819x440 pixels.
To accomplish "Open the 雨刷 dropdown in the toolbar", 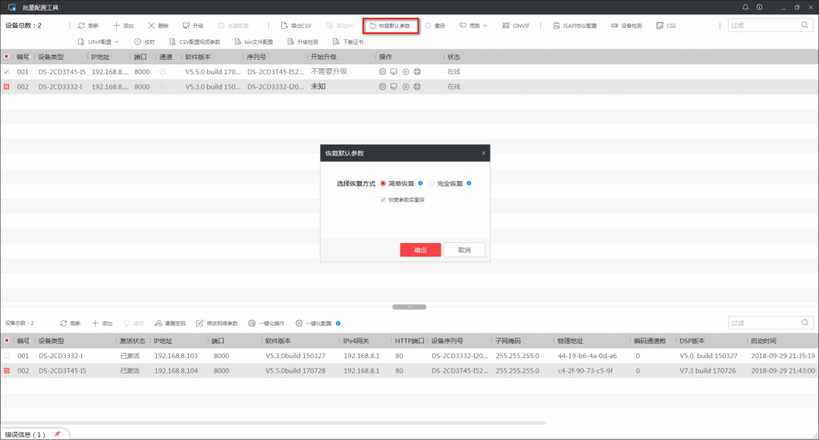I will (473, 26).
